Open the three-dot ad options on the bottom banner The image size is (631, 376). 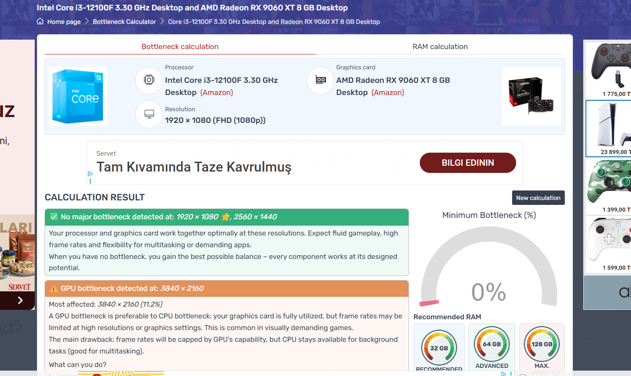pos(511,374)
